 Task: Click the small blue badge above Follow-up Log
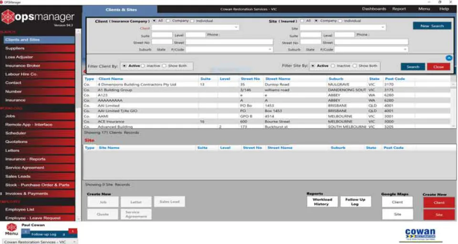point(26,231)
